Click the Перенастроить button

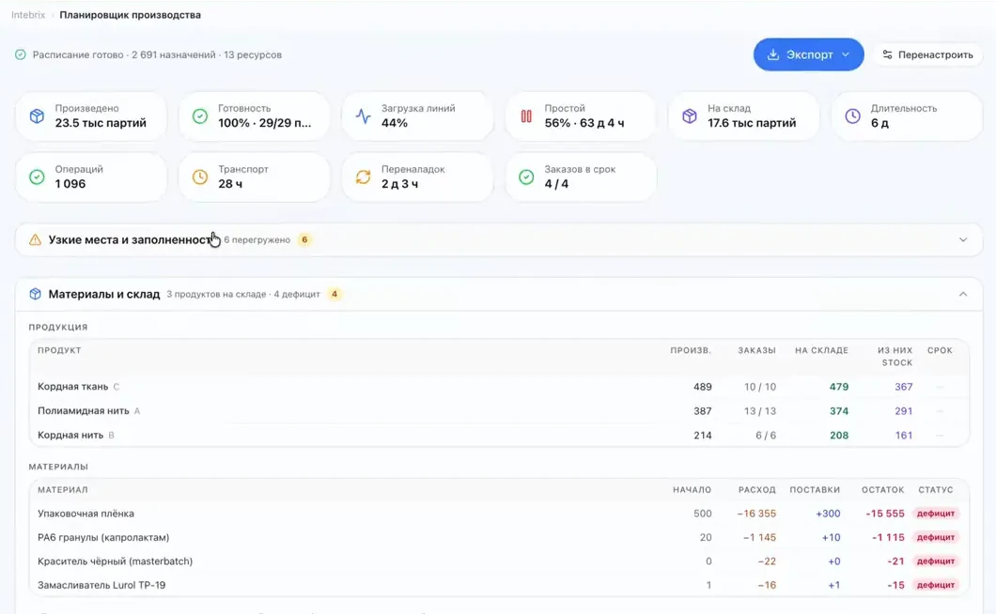click(928, 54)
